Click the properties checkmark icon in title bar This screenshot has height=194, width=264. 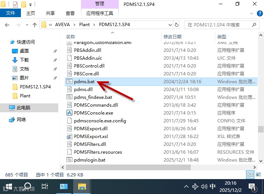[x=15, y=4]
